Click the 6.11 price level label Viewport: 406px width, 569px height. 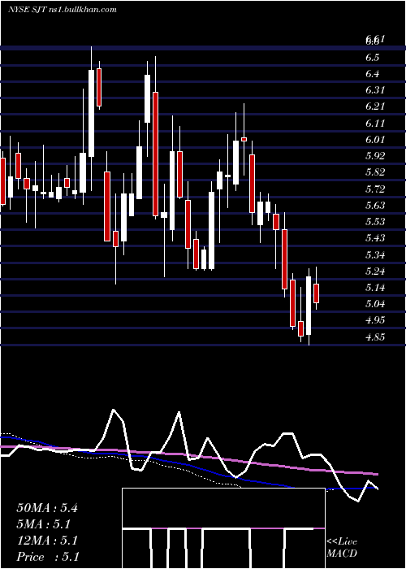pos(375,124)
